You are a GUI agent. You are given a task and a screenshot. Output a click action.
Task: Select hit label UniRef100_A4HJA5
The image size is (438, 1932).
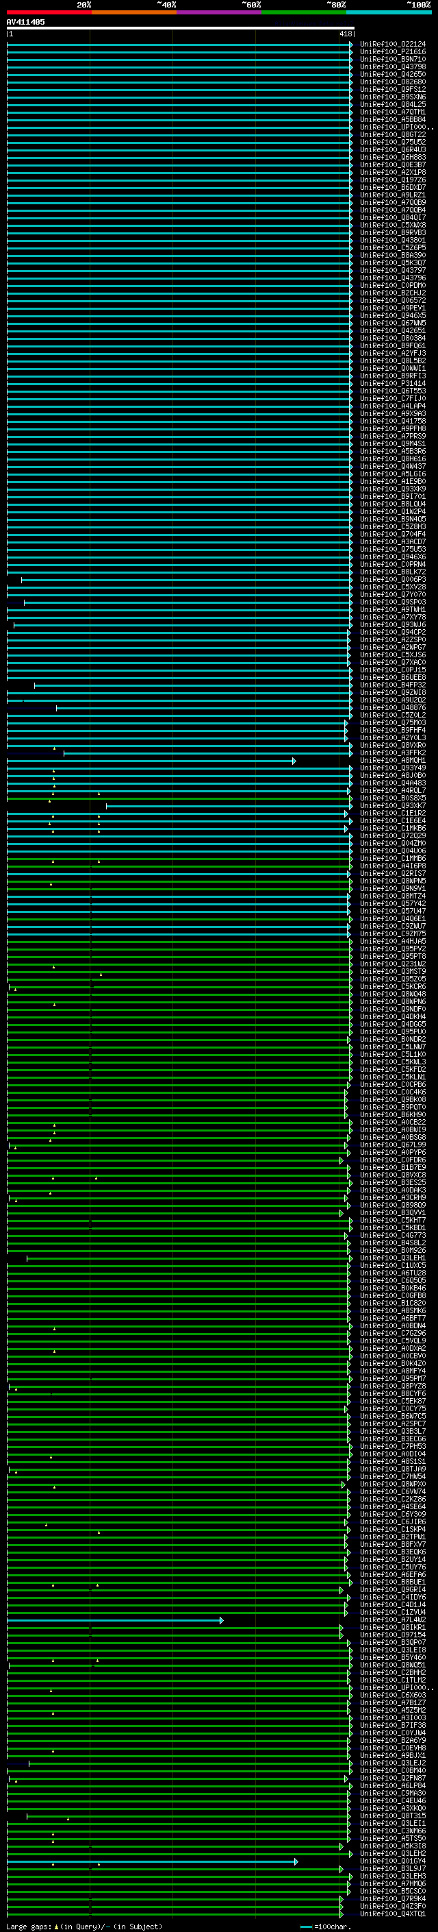[x=393, y=941]
